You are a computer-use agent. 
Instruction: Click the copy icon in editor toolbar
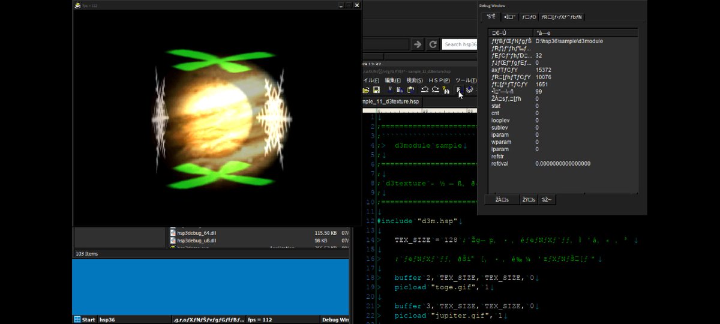(x=400, y=90)
